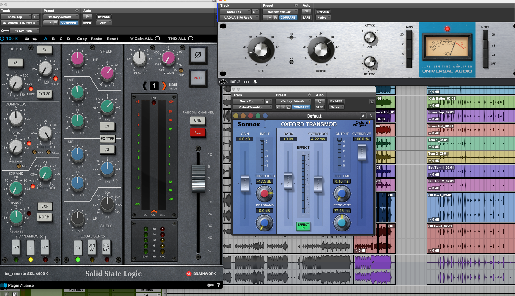Click the TransMod Threshold -17.5 dB field

click(x=264, y=181)
